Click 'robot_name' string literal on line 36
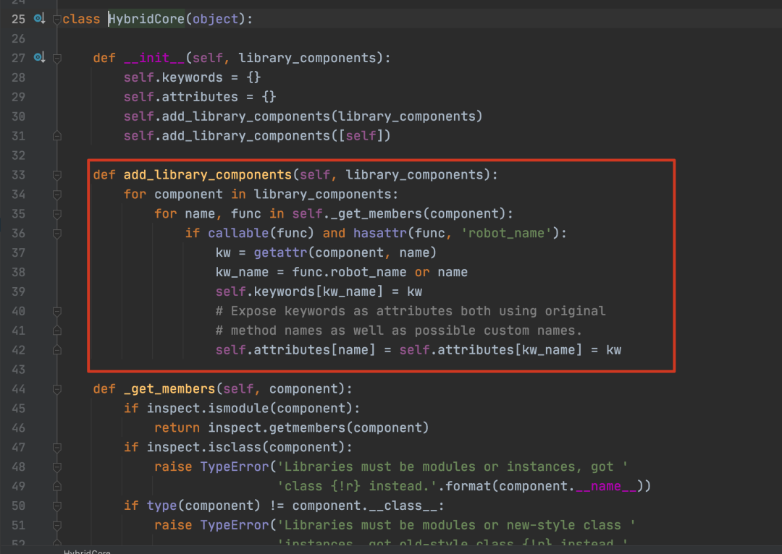The height and width of the screenshot is (554, 782). pos(506,233)
